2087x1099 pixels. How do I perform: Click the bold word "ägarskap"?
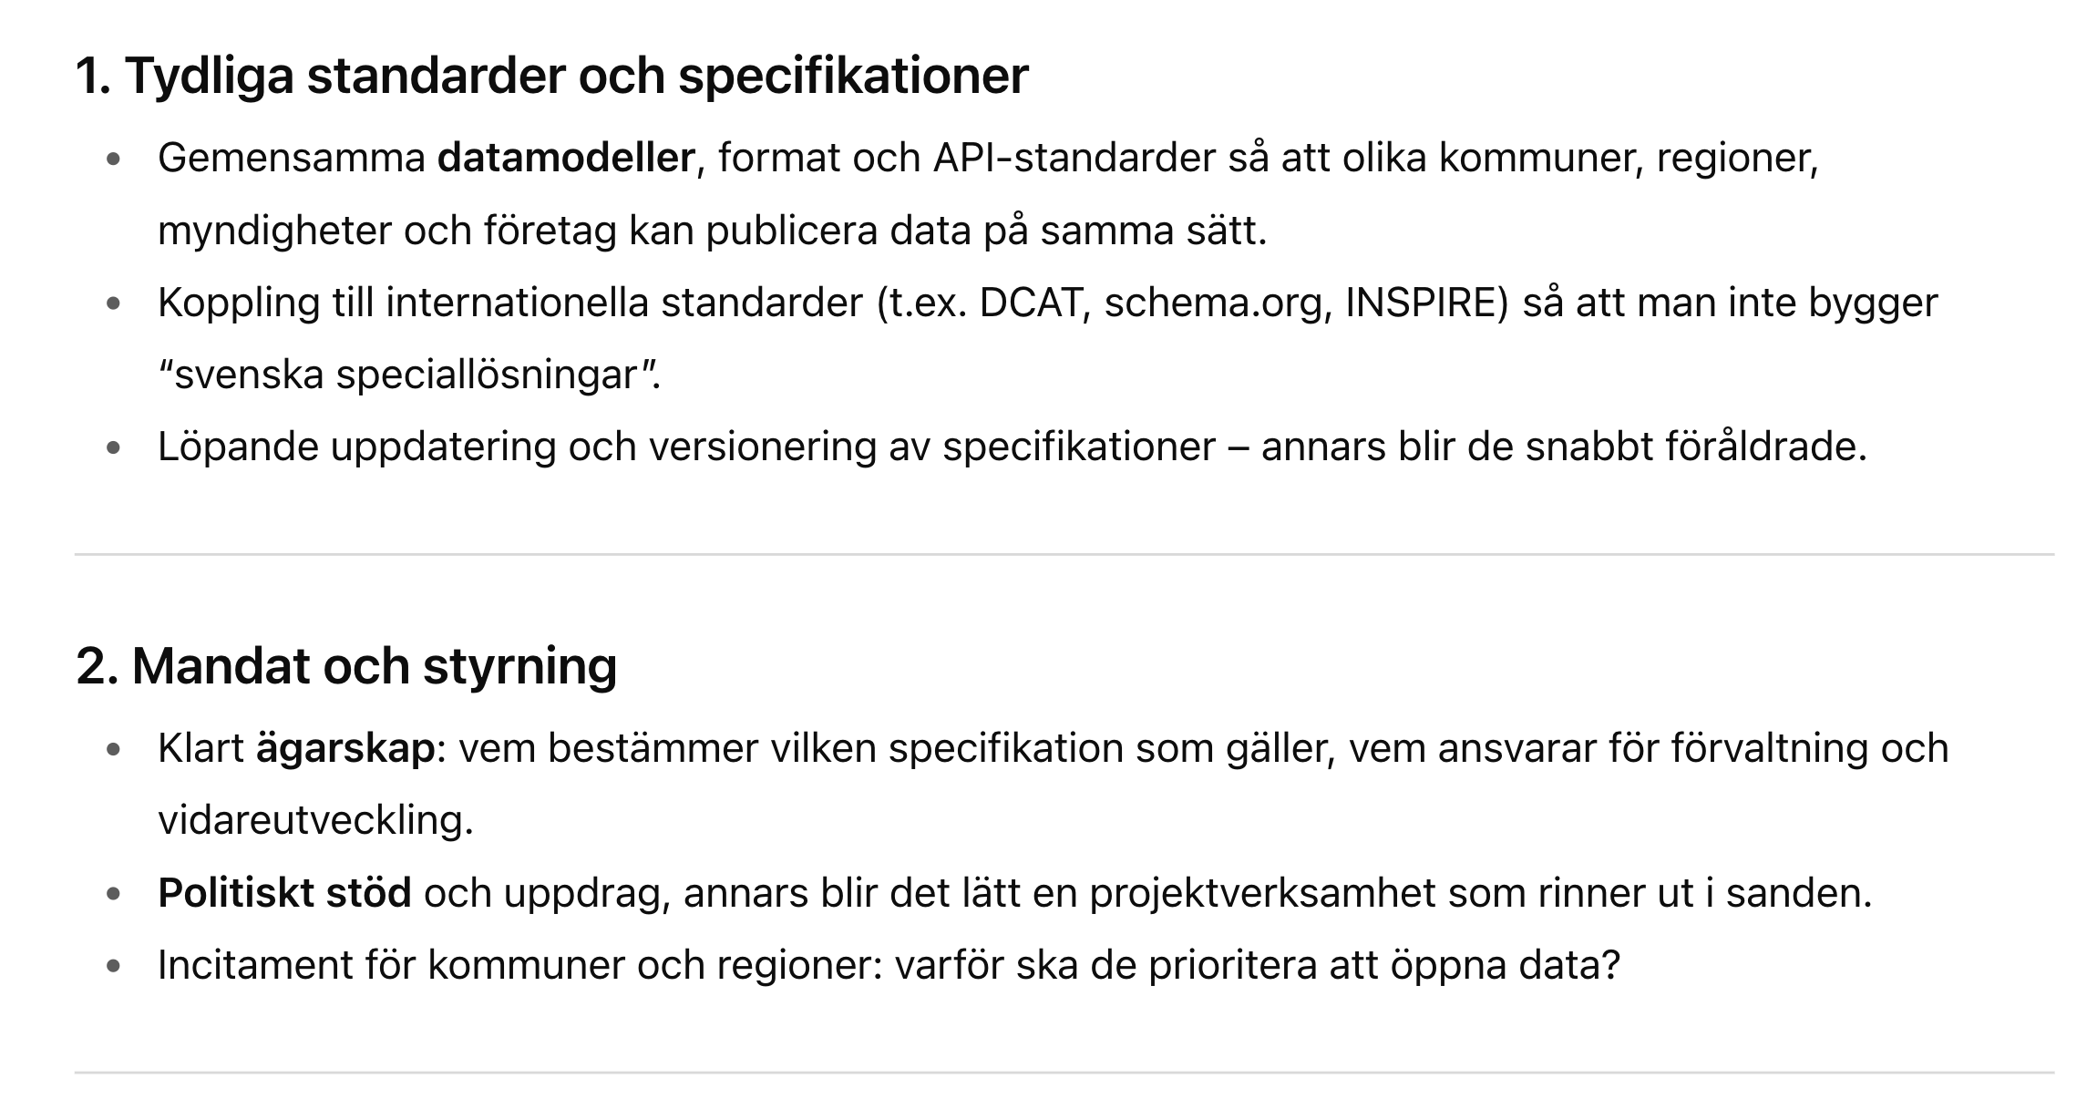(x=344, y=748)
